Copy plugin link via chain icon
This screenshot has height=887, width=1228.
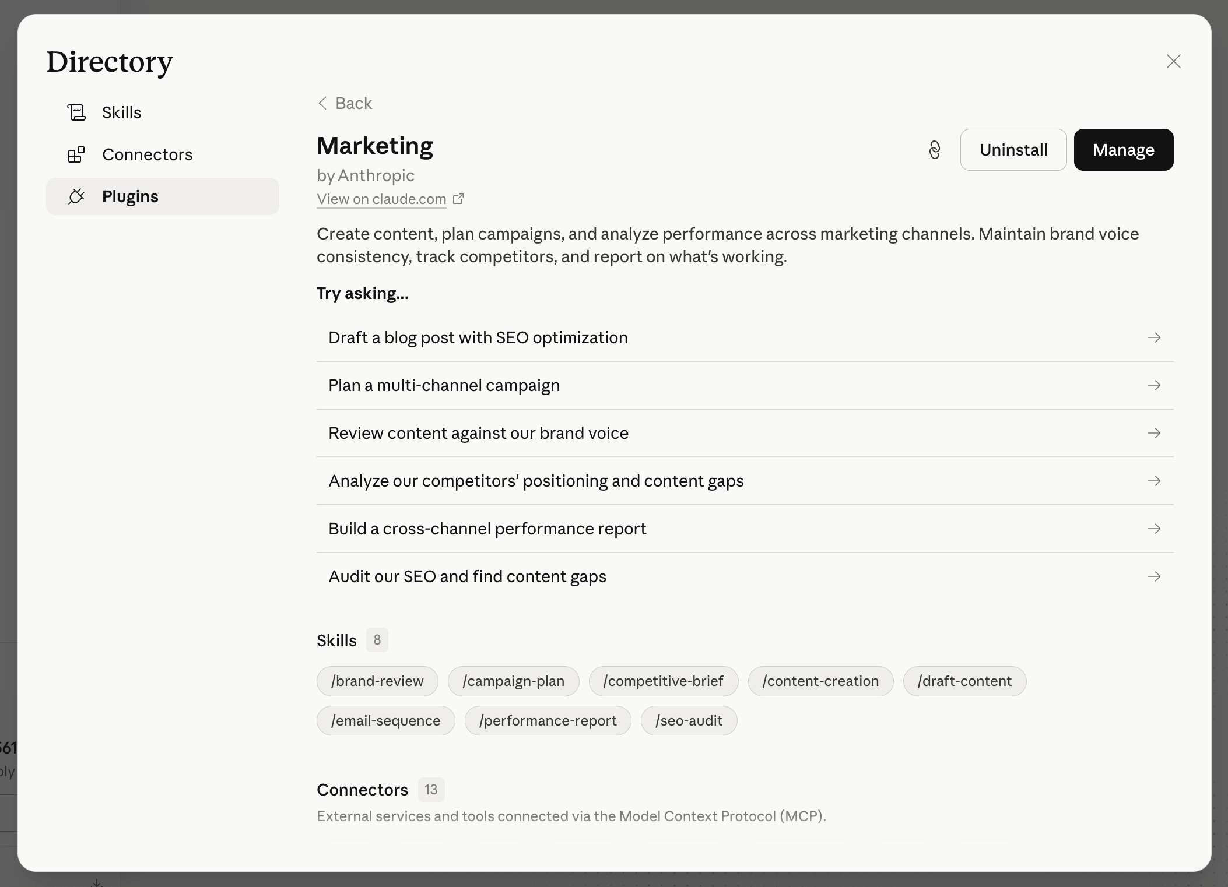coord(934,150)
